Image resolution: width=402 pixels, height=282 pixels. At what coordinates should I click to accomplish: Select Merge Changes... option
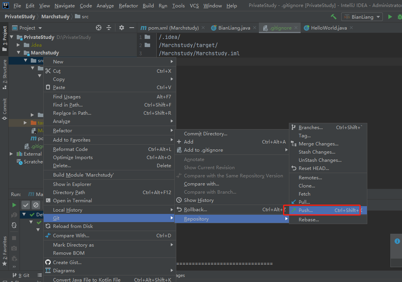click(x=328, y=144)
